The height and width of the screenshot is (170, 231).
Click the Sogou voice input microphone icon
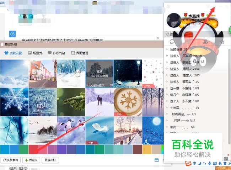point(209,163)
